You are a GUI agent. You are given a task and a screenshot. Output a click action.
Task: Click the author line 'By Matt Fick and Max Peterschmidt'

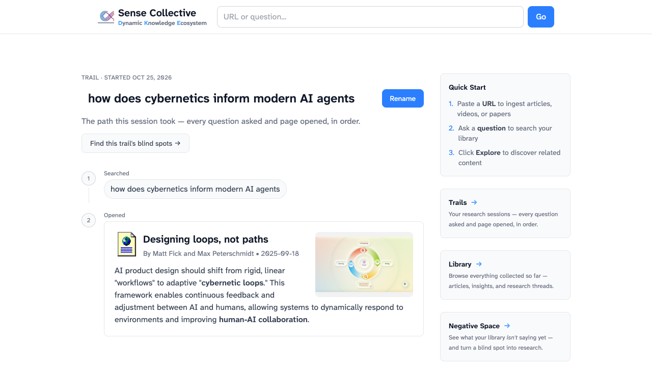tap(199, 253)
